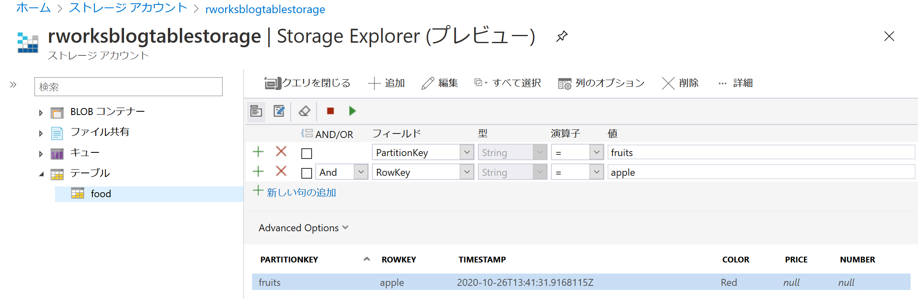
Task: Add a clause after the RowKey row
Action: point(258,171)
